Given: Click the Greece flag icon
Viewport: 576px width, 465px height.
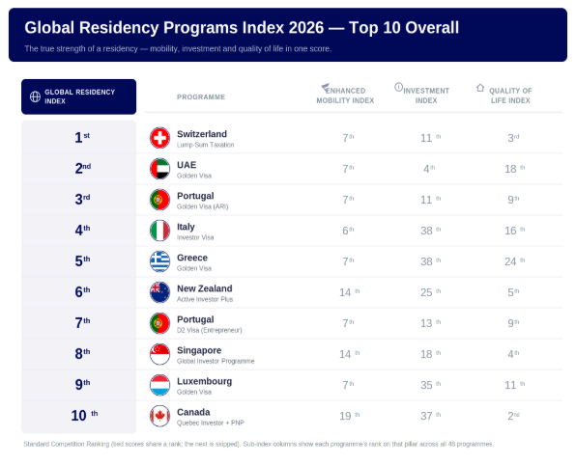Looking at the screenshot, I should 159,261.
